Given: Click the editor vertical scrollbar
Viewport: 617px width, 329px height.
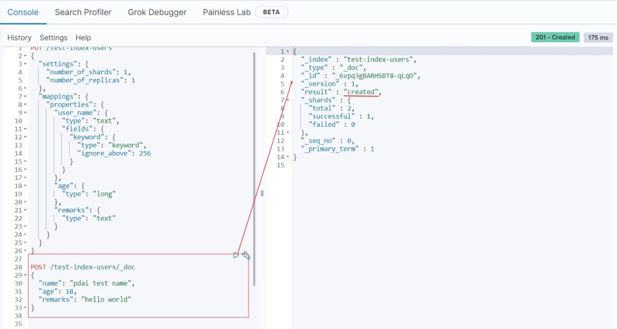Looking at the screenshot, I should tap(255, 171).
